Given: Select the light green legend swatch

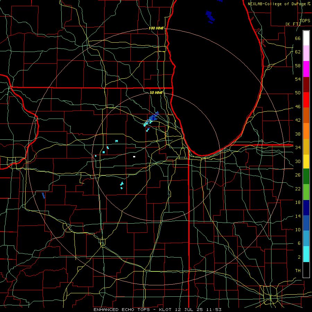Looking at the screenshot, I should click(x=306, y=192).
